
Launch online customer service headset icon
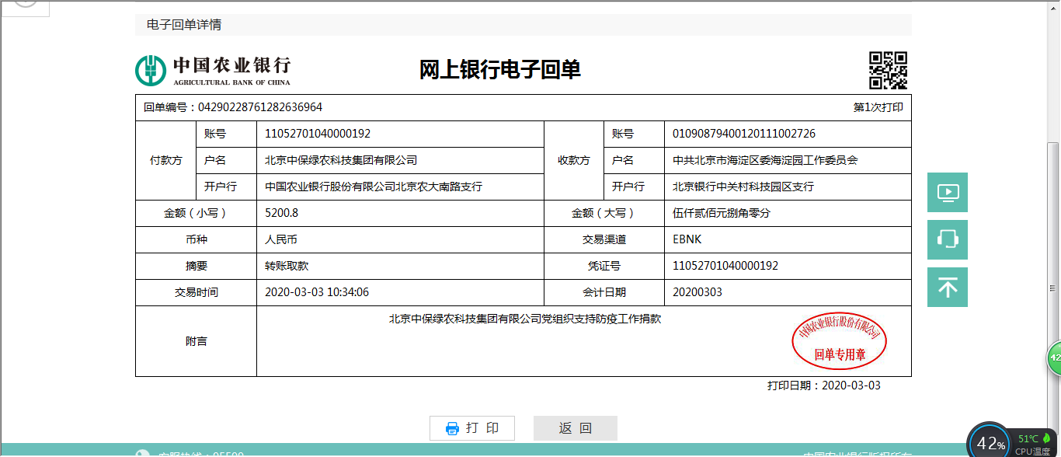point(947,239)
